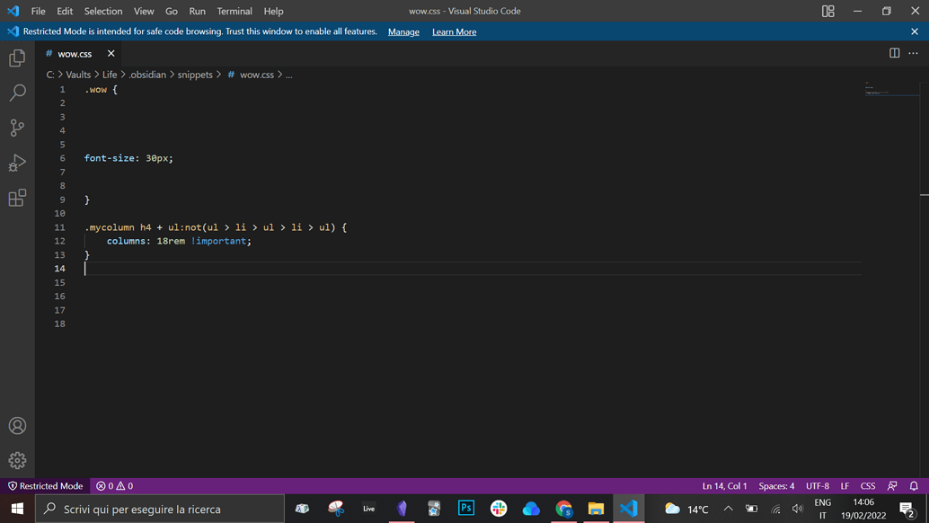Viewport: 929px width, 523px height.
Task: Launch Photoshop from the taskbar
Action: coord(465,508)
